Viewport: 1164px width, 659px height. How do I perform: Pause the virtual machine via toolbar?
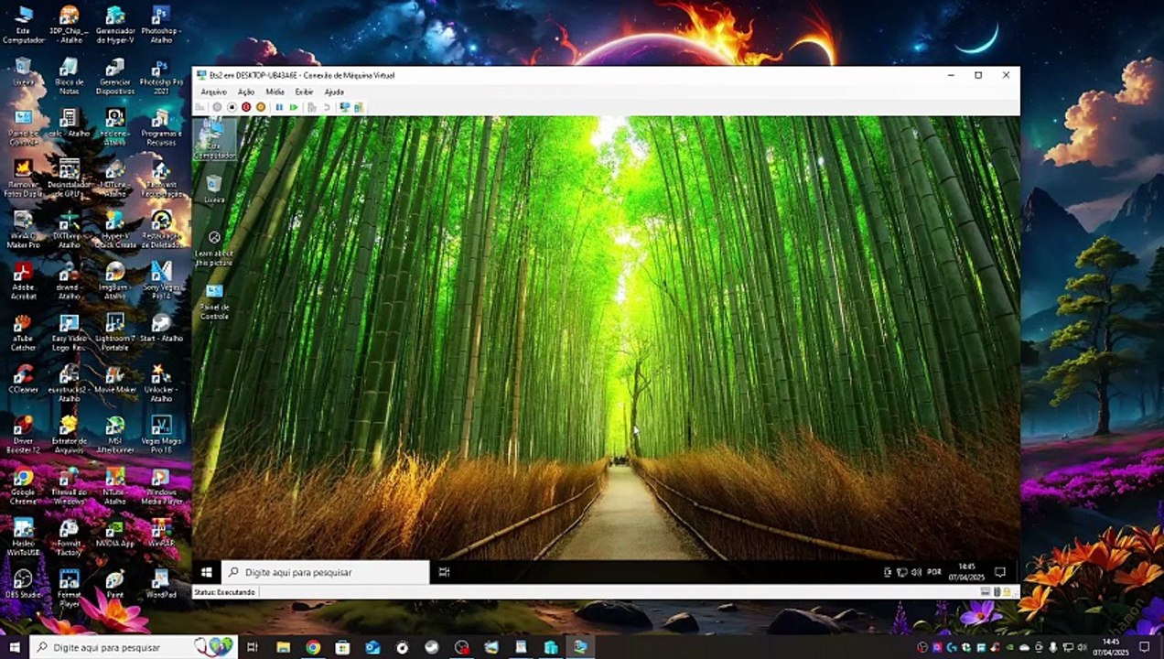tap(279, 107)
